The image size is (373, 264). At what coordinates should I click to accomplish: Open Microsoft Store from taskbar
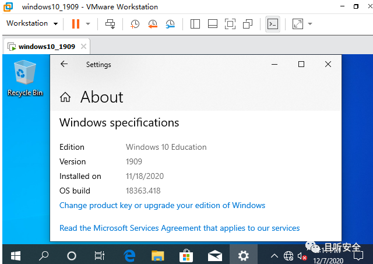pyautogui.click(x=186, y=256)
